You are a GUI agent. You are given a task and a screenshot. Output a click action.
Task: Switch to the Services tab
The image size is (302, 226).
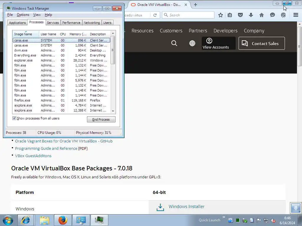[53, 23]
